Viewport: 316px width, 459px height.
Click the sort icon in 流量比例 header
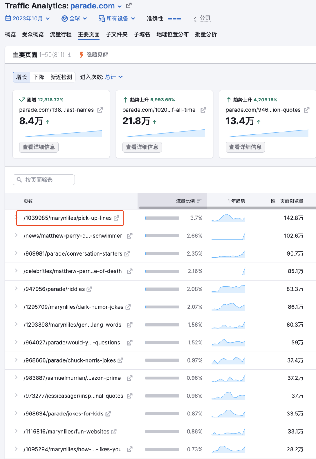click(x=200, y=201)
